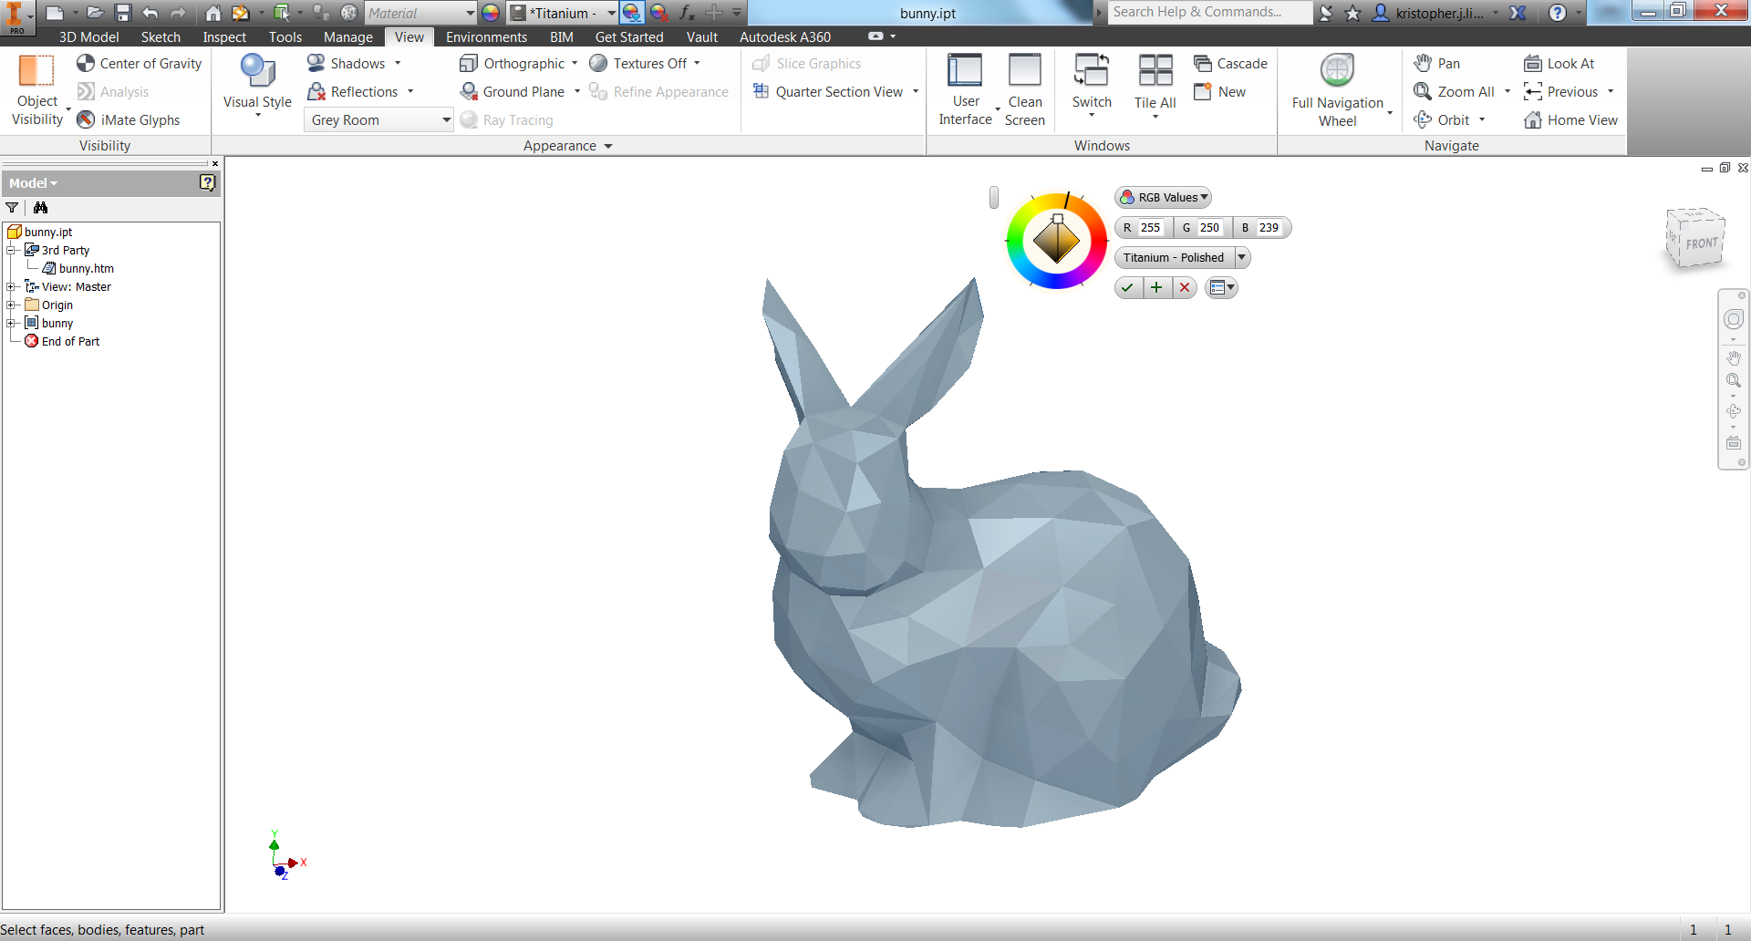The image size is (1751, 941).
Task: Activate the Orbit tool
Action: point(1443,119)
